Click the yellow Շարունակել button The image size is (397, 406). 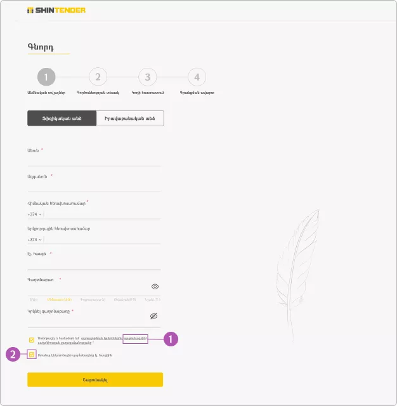coord(95,379)
